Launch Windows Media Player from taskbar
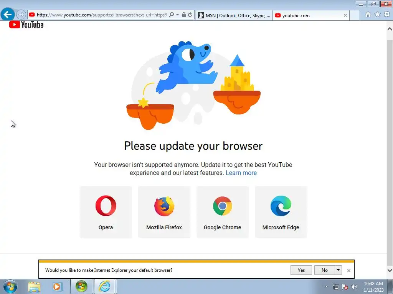Image resolution: width=393 pixels, height=294 pixels. pos(57,286)
